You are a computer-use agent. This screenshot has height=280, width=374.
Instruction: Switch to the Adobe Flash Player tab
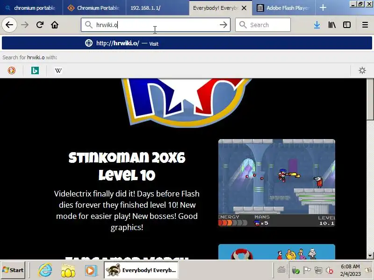[284, 8]
